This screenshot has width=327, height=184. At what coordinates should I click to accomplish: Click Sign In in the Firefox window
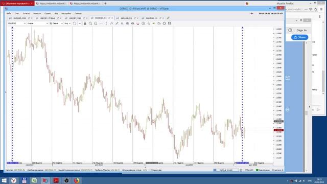[301, 31]
